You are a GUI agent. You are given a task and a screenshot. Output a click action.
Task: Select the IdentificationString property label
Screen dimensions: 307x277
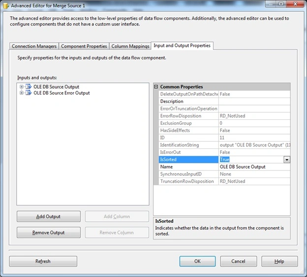coord(188,145)
